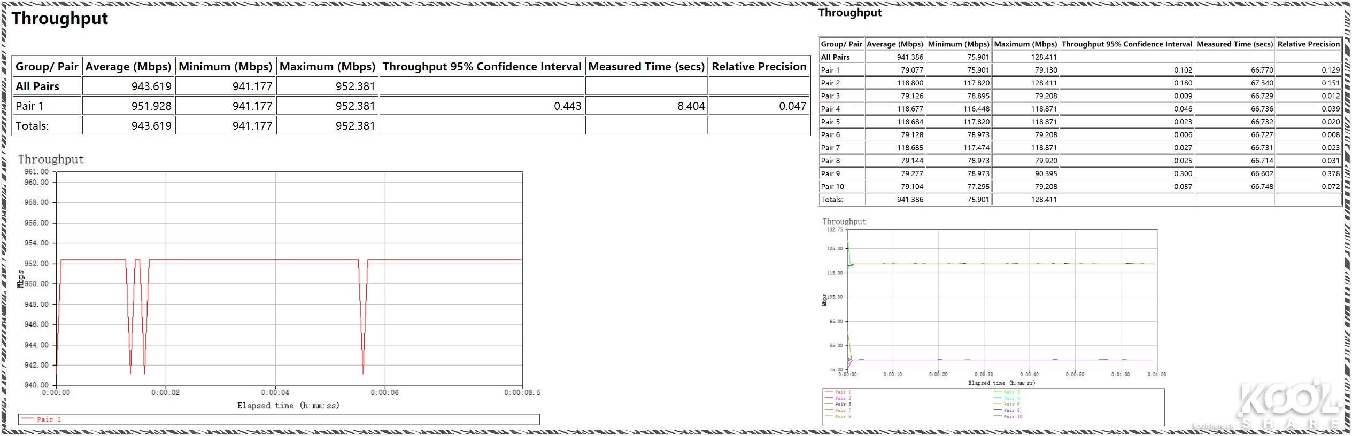
Task: Click the Minimum (Mbps) header in right table
Action: coord(959,44)
